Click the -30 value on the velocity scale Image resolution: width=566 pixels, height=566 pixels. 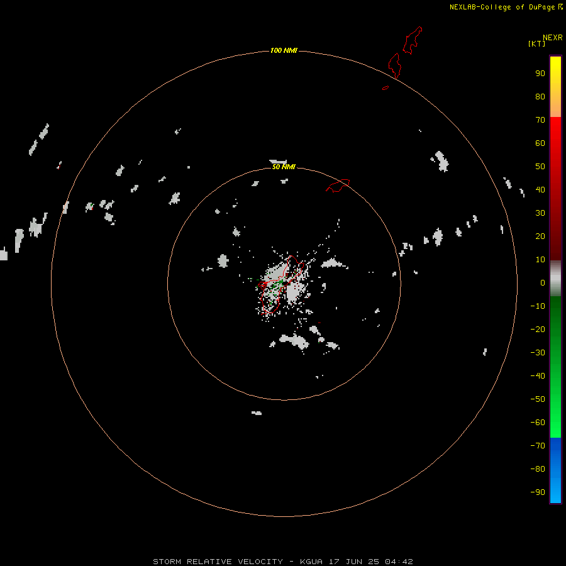click(538, 353)
